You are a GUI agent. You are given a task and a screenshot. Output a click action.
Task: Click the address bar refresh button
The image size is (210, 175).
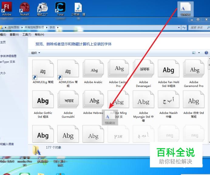coord(184,27)
